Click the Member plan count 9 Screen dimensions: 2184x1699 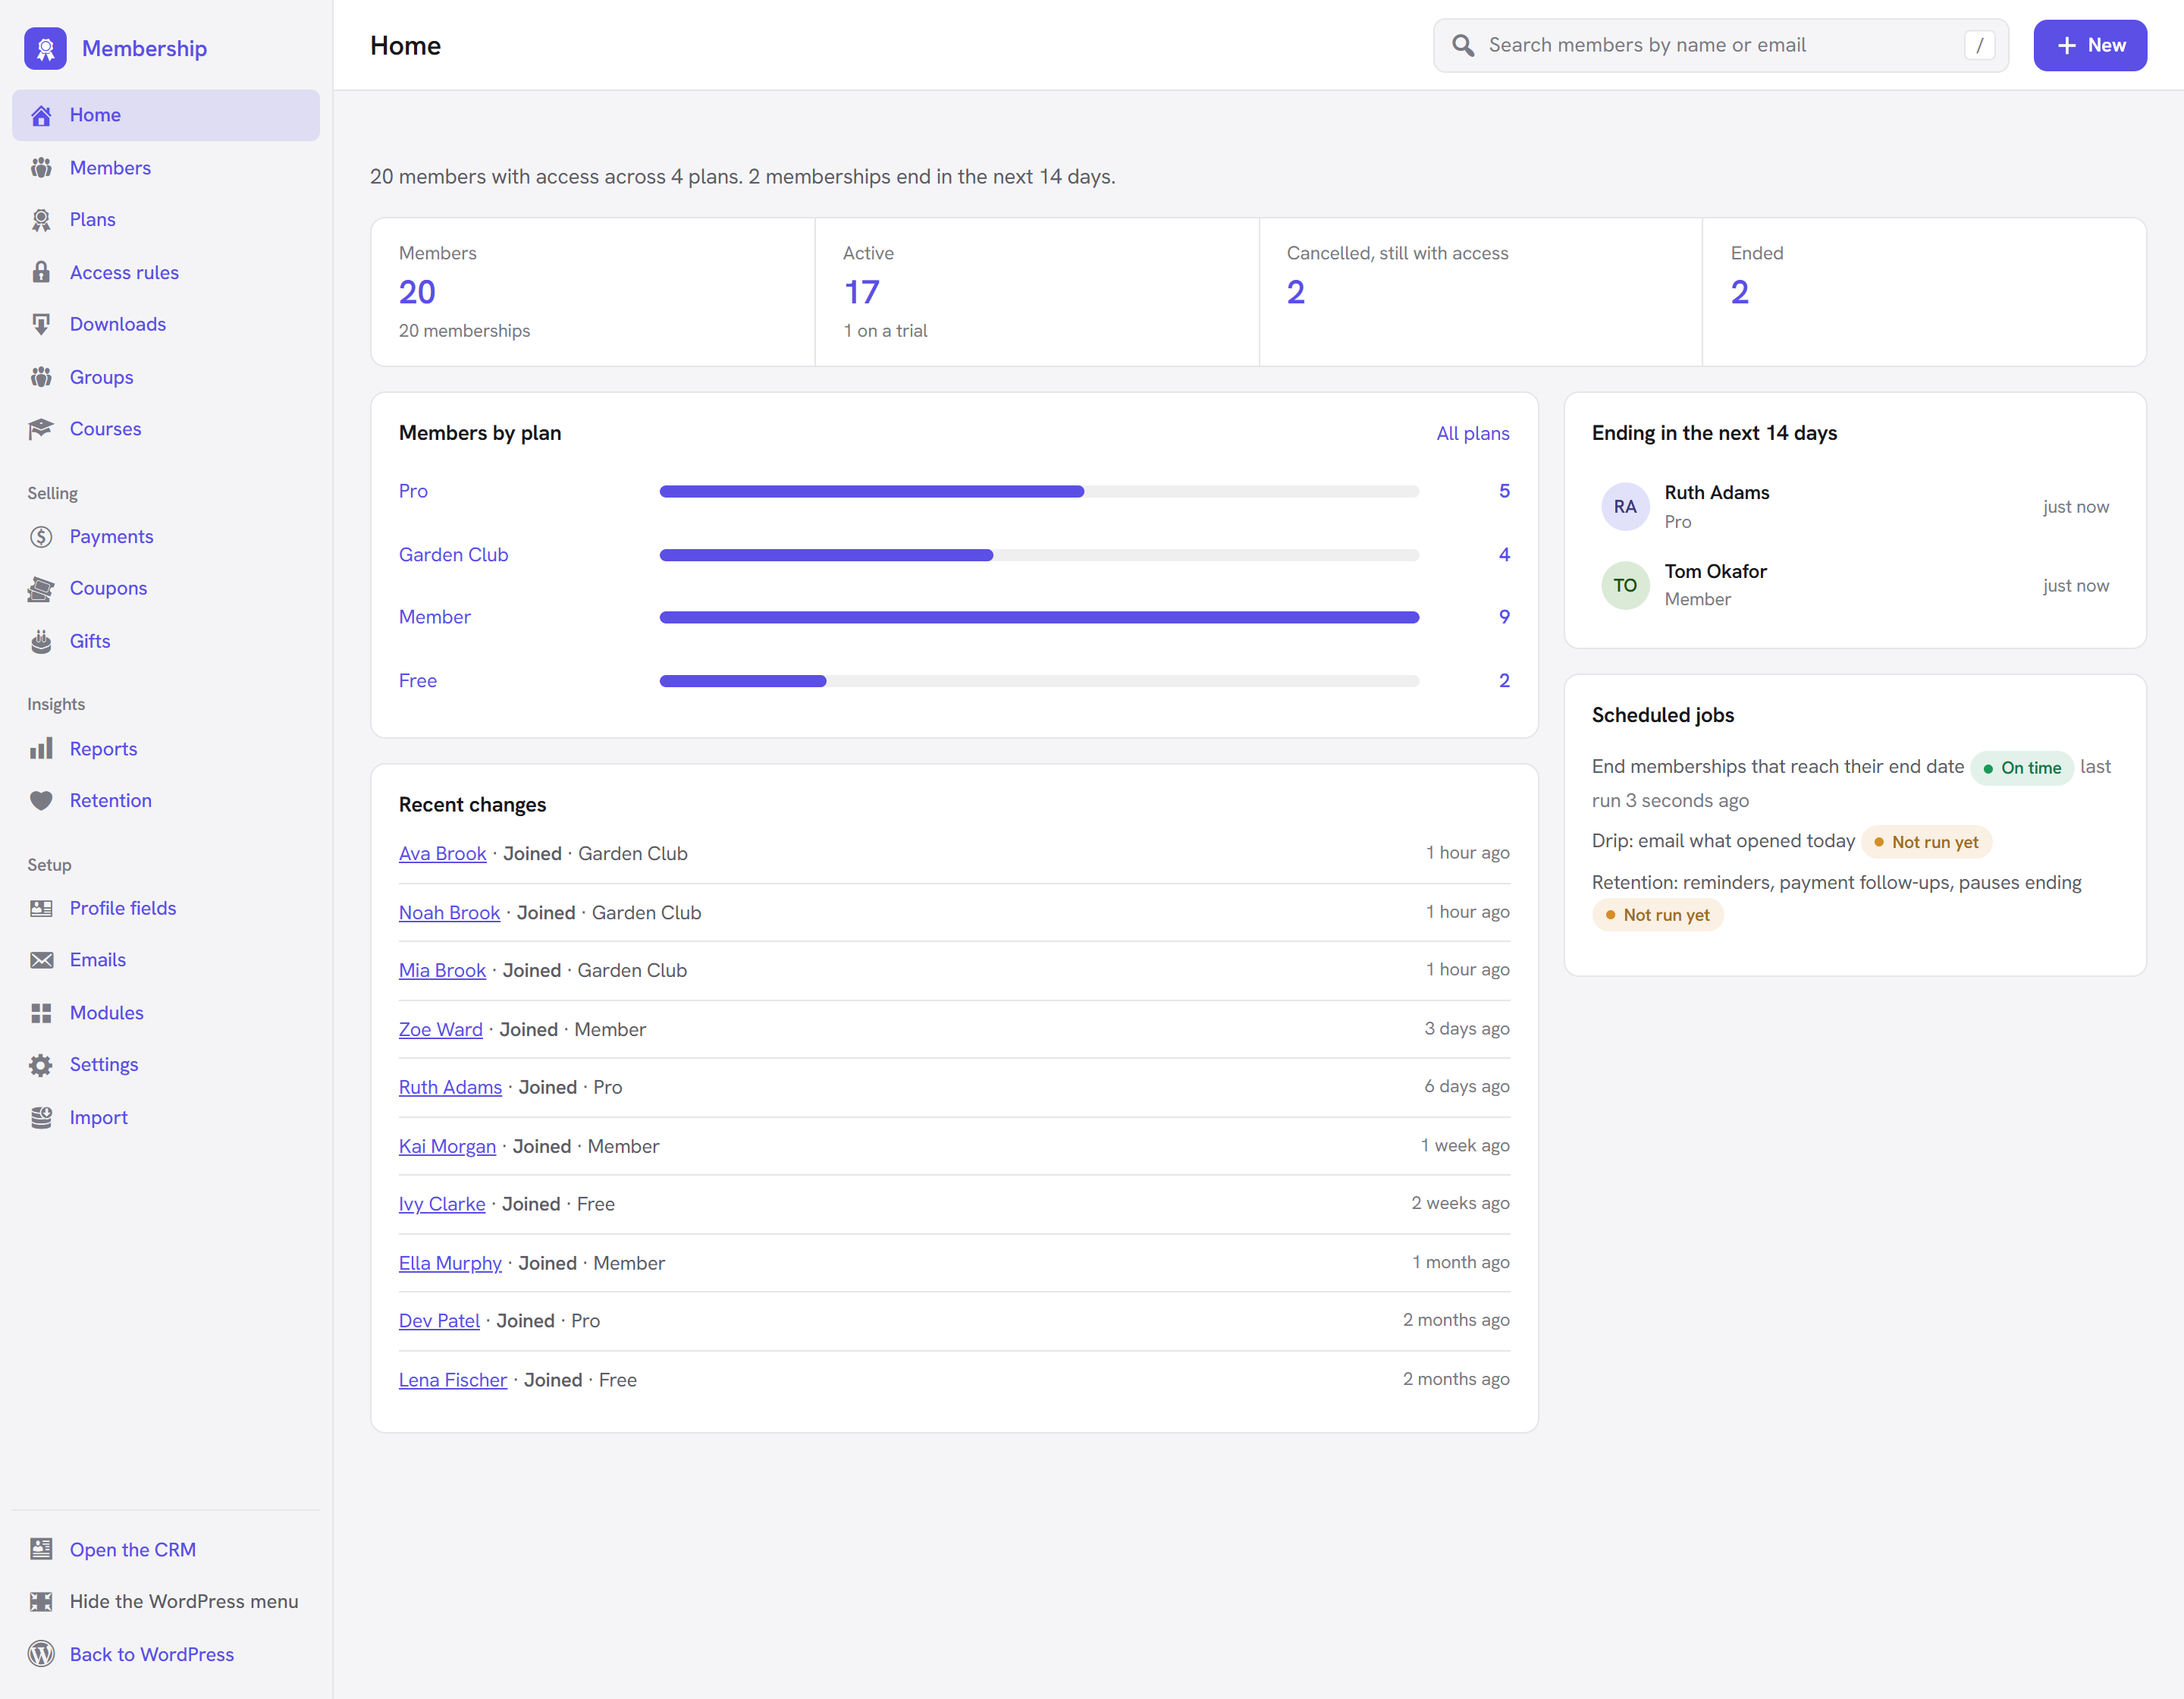click(1504, 617)
